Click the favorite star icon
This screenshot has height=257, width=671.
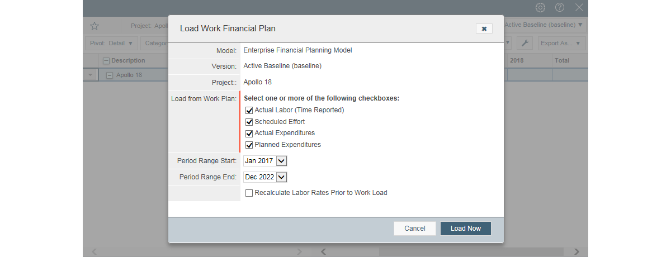(94, 26)
